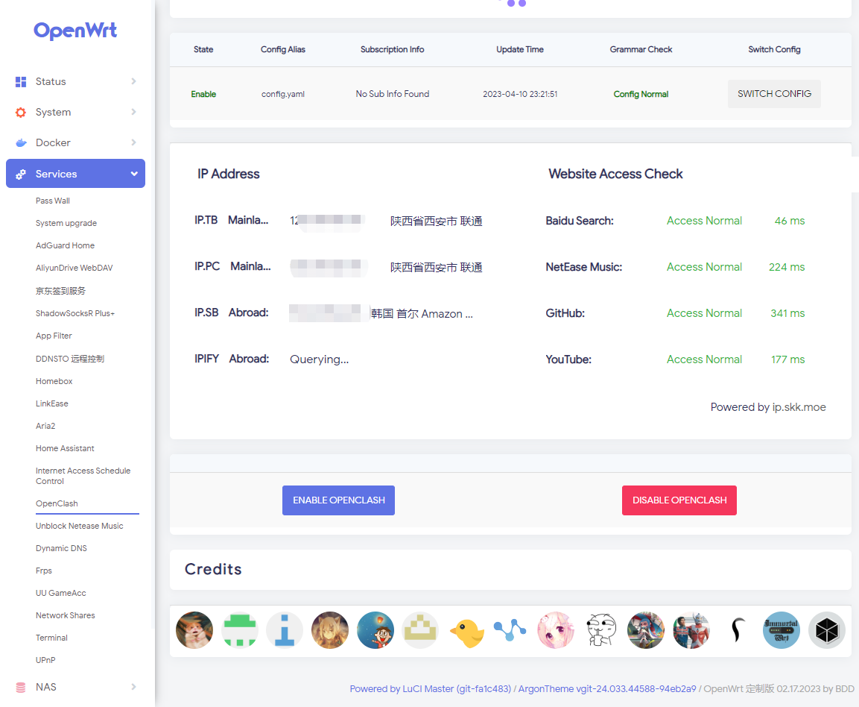
Task: Expand the Status menu chevron
Action: pos(133,81)
